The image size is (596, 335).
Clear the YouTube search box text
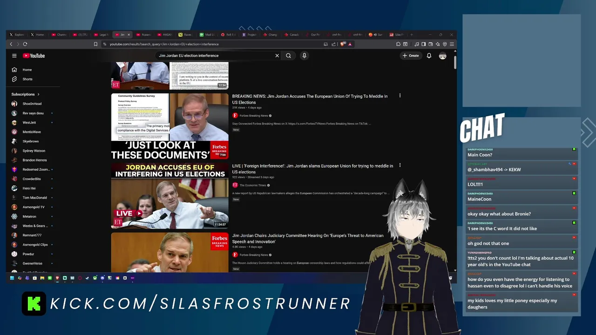coord(277,55)
